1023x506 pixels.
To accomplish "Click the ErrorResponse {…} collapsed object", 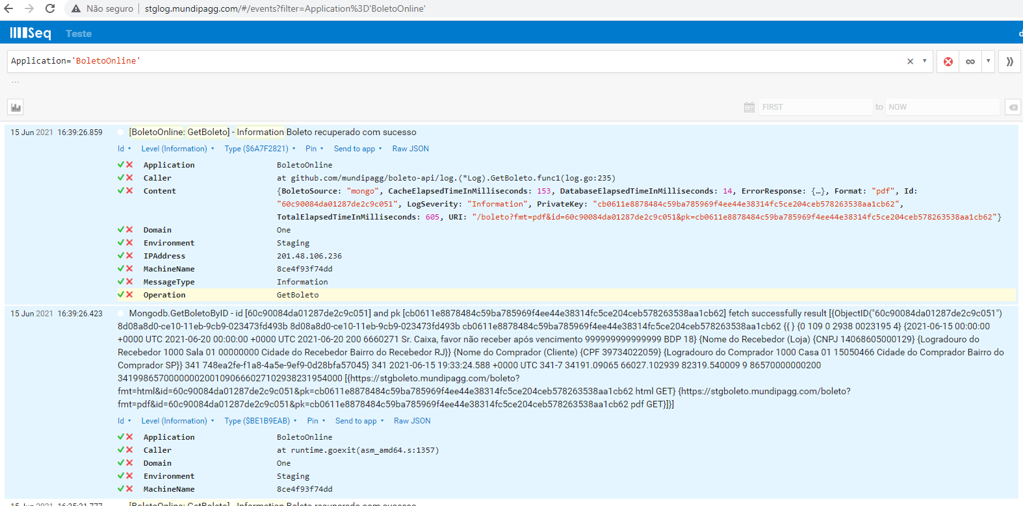I will point(818,191).
